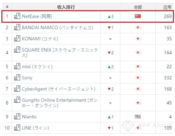
Task: Open the NetEase (网易) publisher link
Action: coord(37,16)
